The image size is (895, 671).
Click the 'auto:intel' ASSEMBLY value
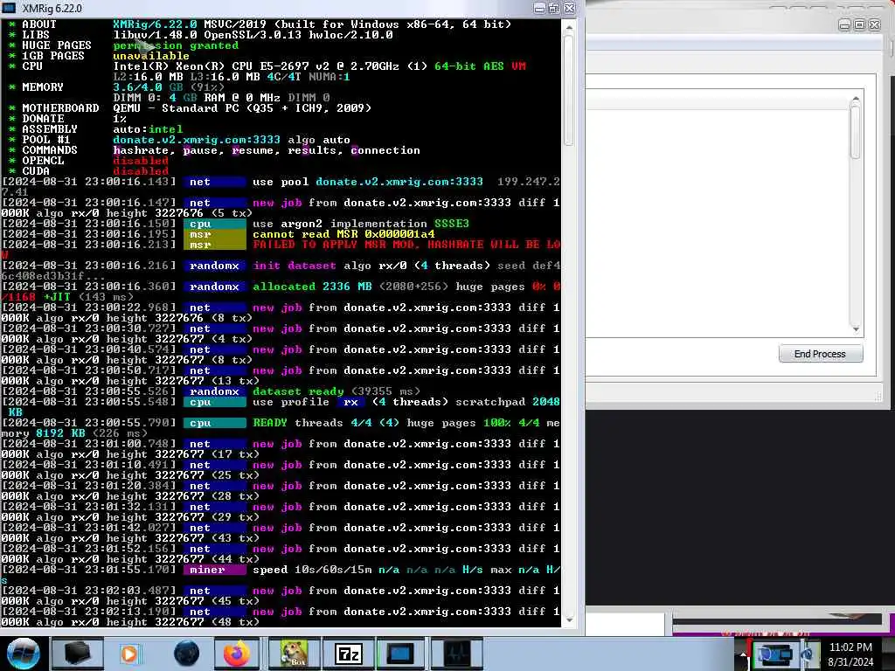point(148,129)
